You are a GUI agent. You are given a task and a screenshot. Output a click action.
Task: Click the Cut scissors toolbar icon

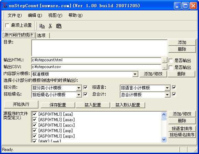coord(50,26)
